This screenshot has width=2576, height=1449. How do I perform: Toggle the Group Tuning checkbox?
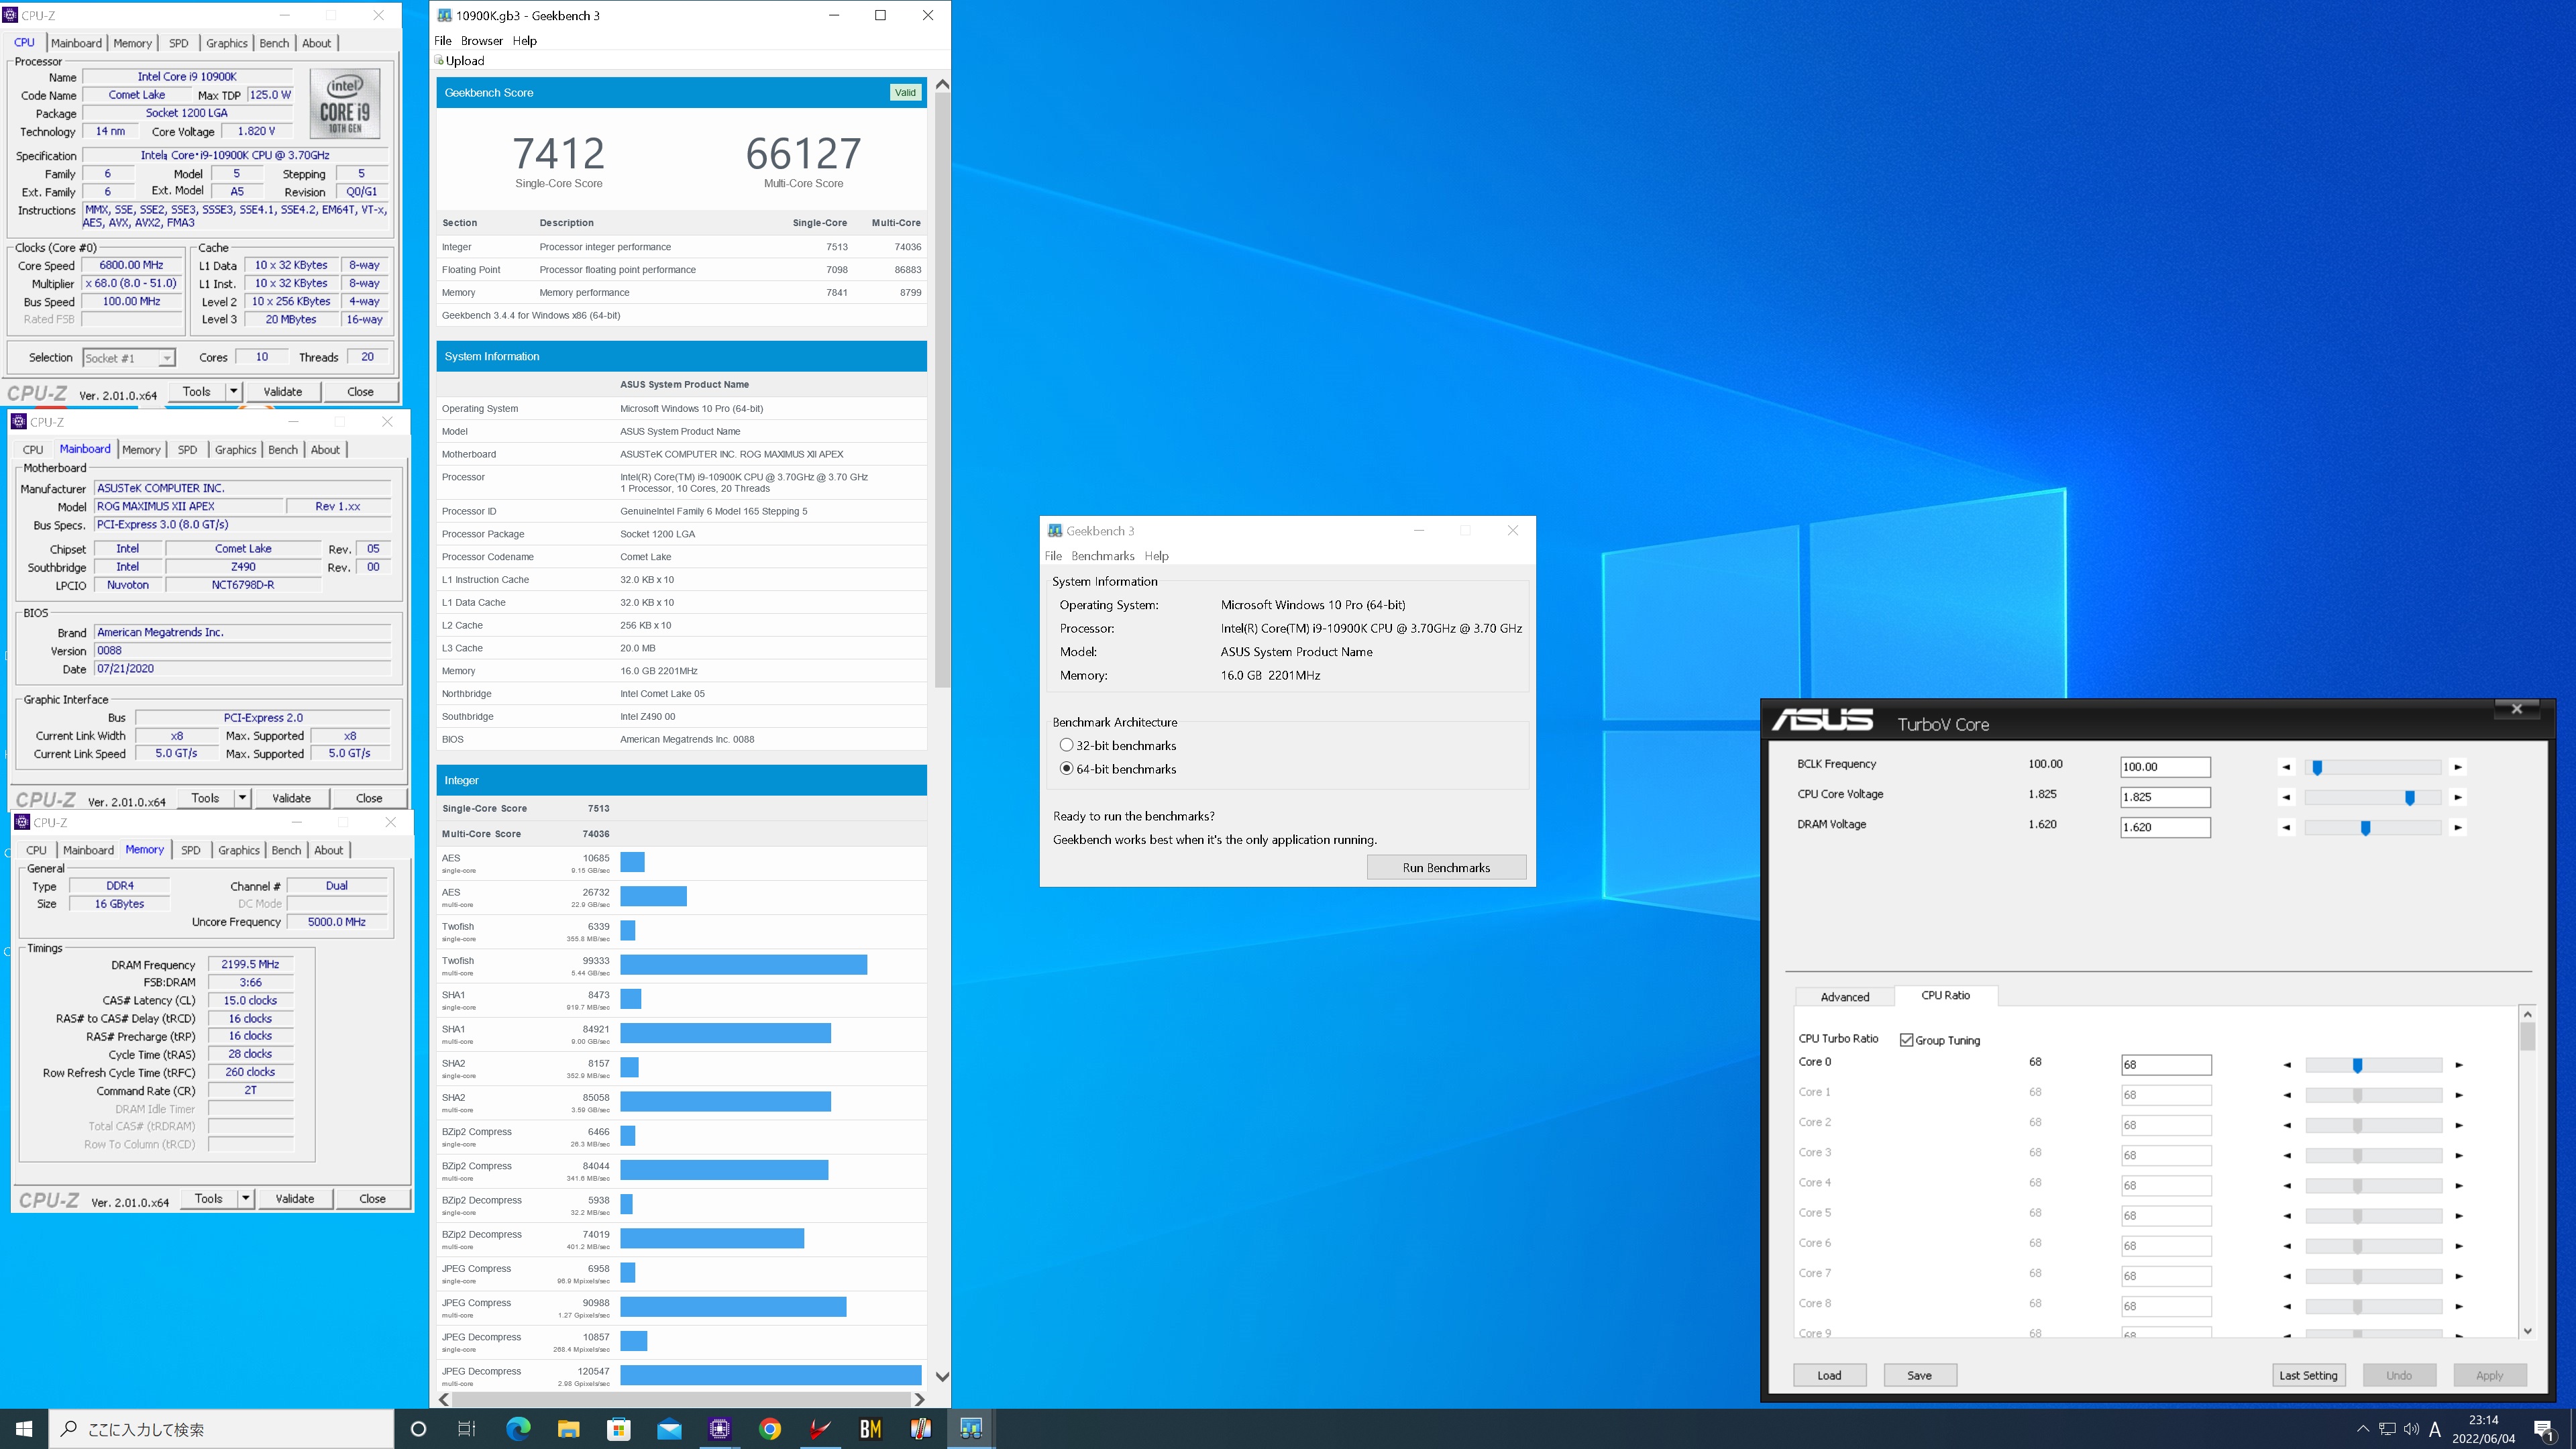[x=1906, y=1040]
